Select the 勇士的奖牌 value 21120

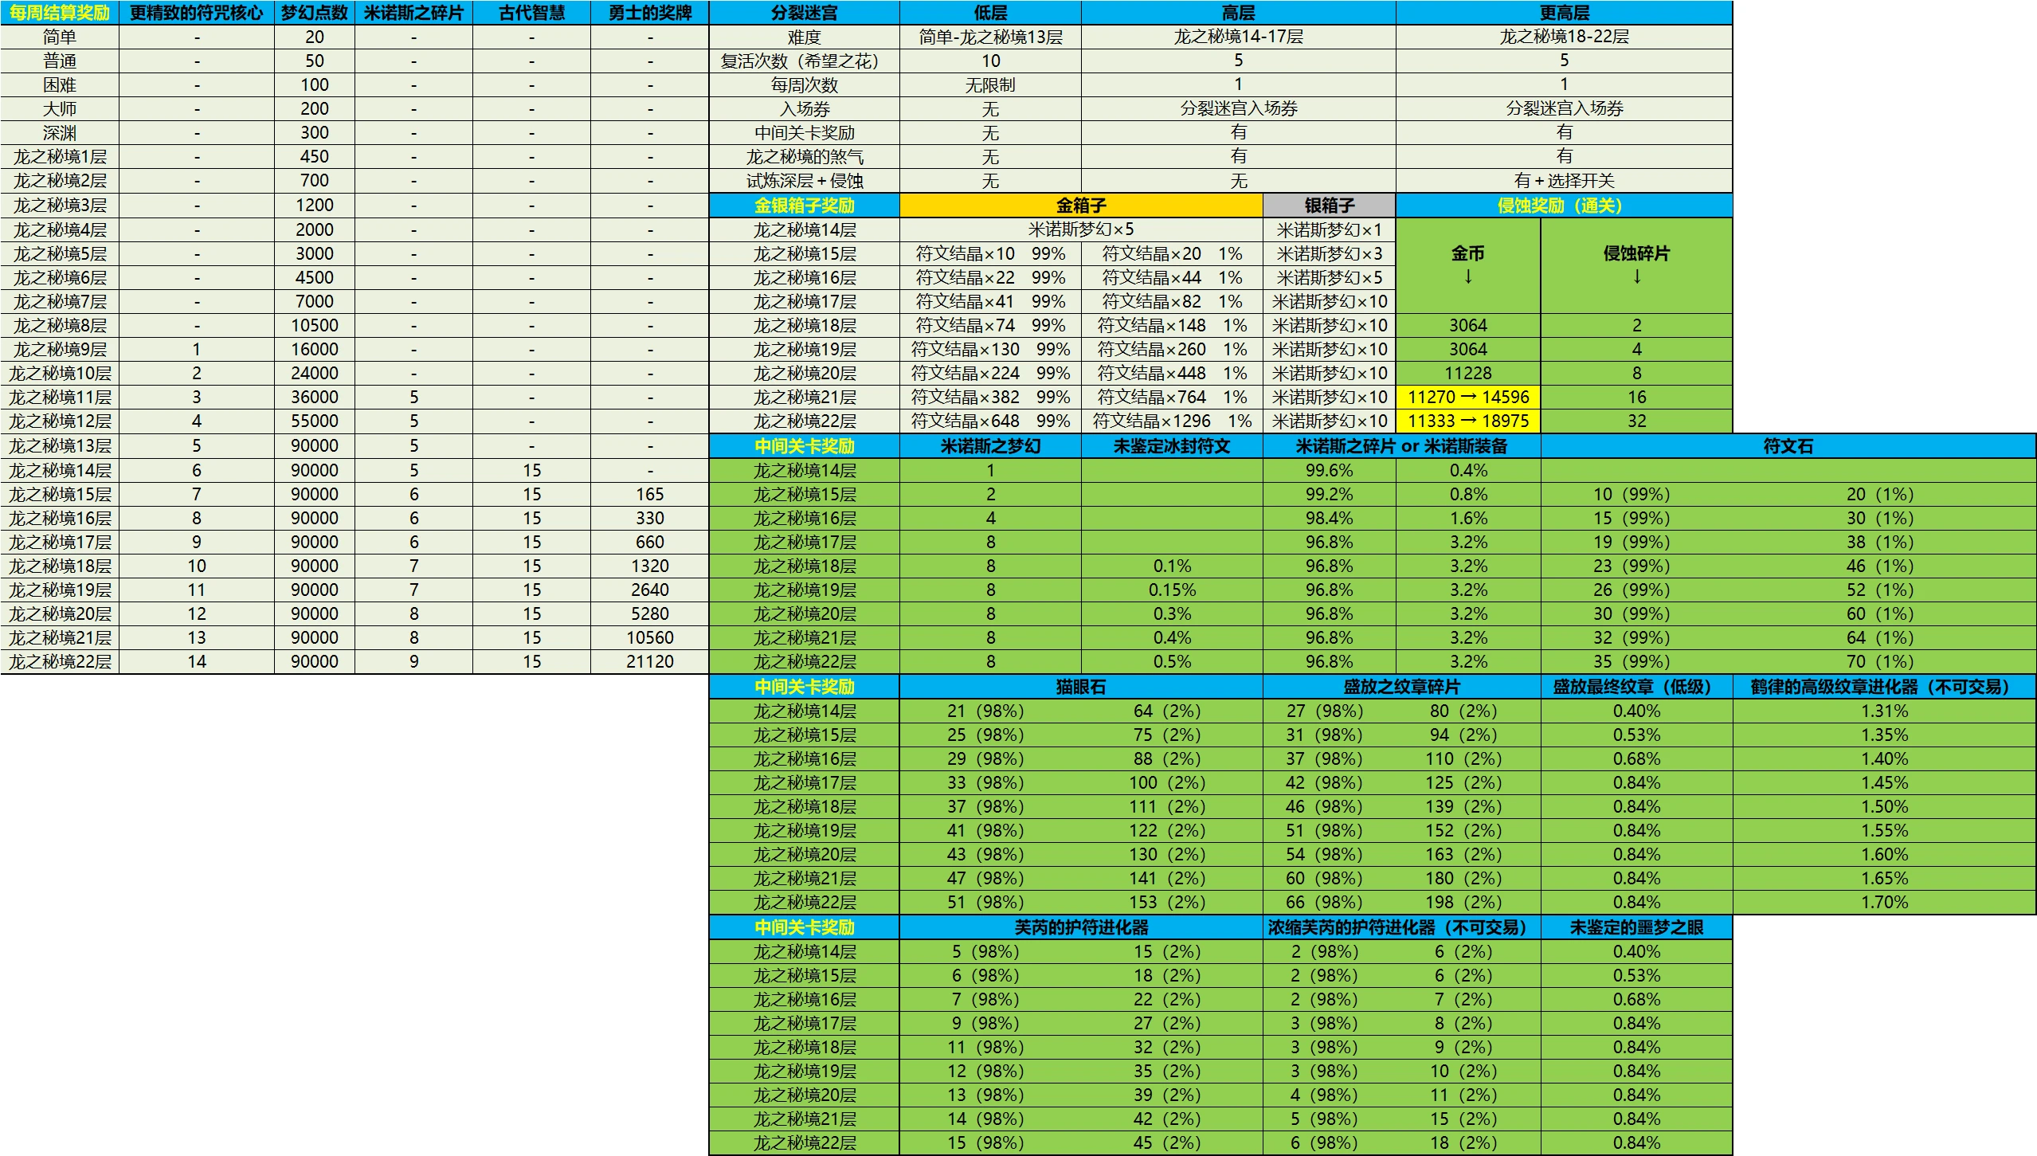tap(649, 661)
